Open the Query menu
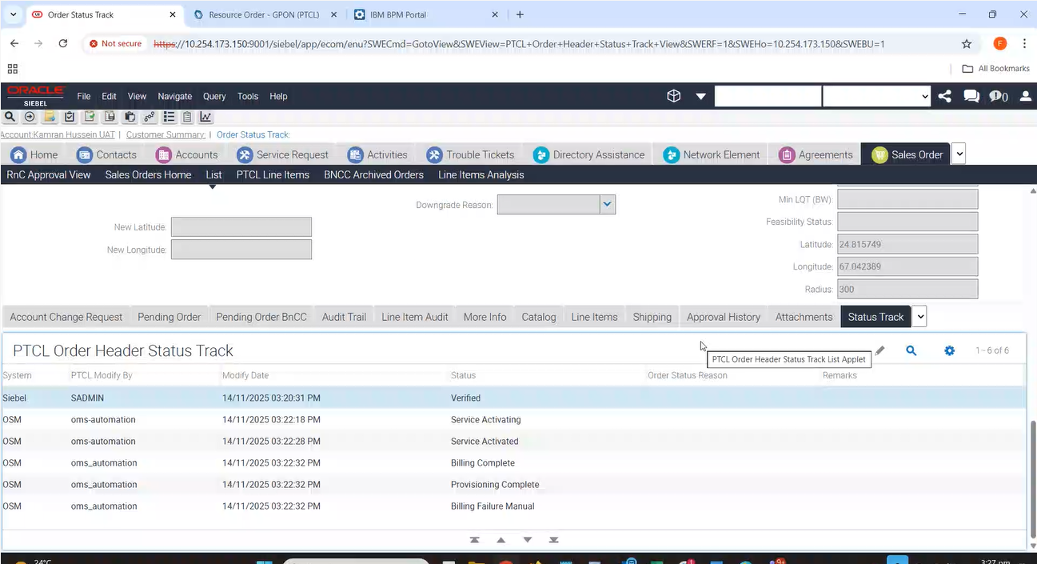 tap(214, 96)
